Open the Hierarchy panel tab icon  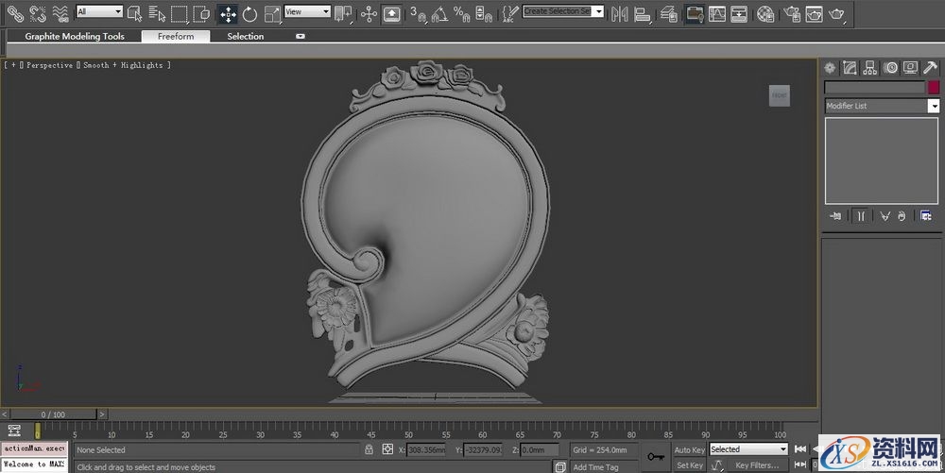point(869,67)
